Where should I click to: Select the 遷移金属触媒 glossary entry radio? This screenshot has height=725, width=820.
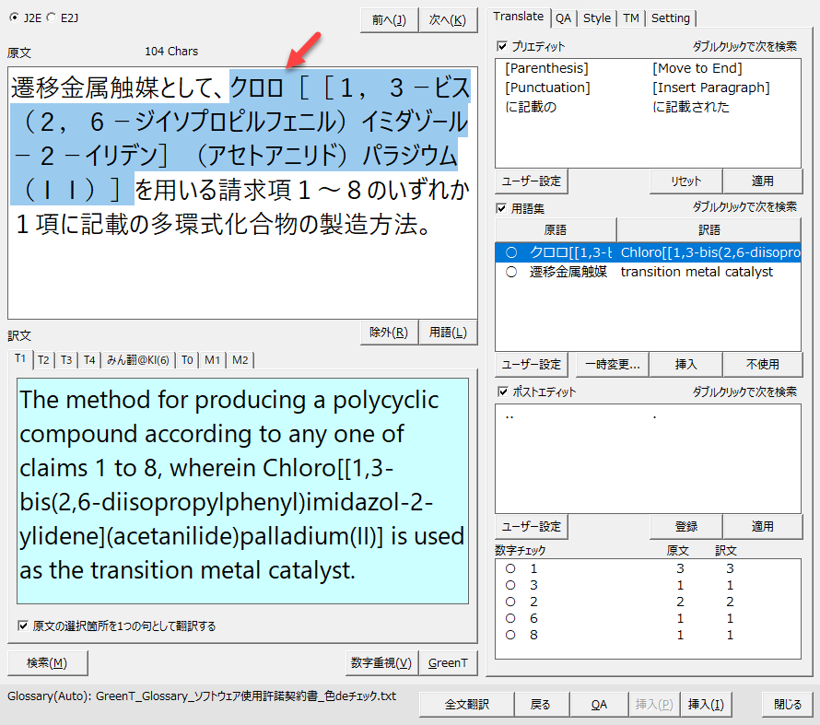click(510, 272)
